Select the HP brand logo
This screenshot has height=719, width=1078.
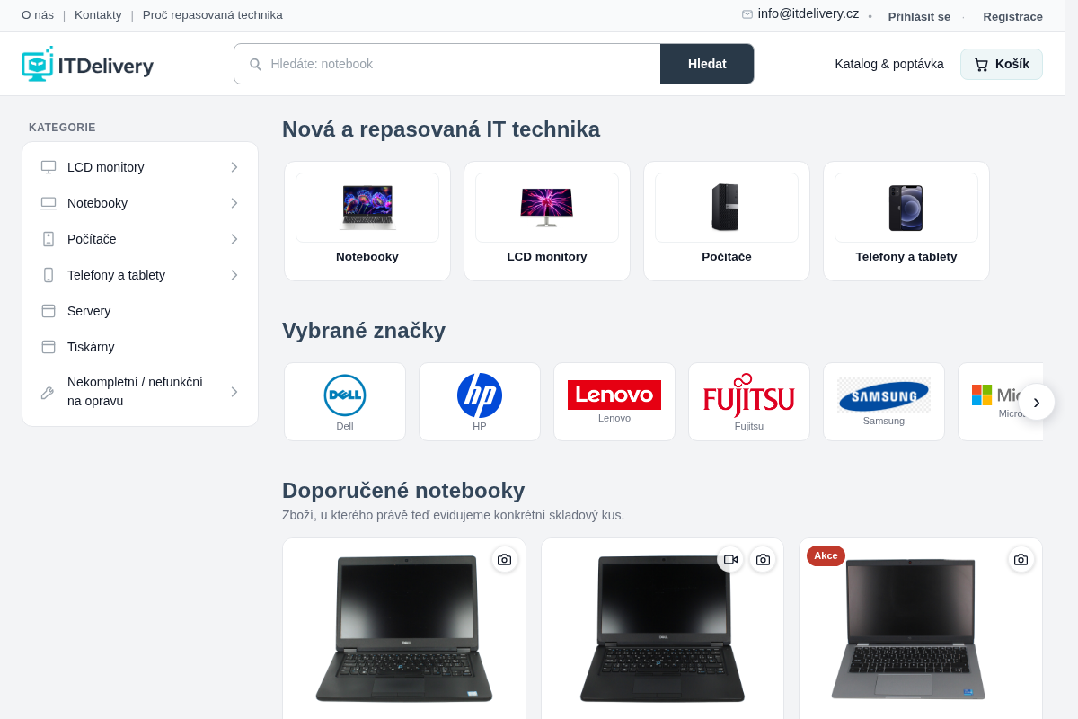point(480,395)
